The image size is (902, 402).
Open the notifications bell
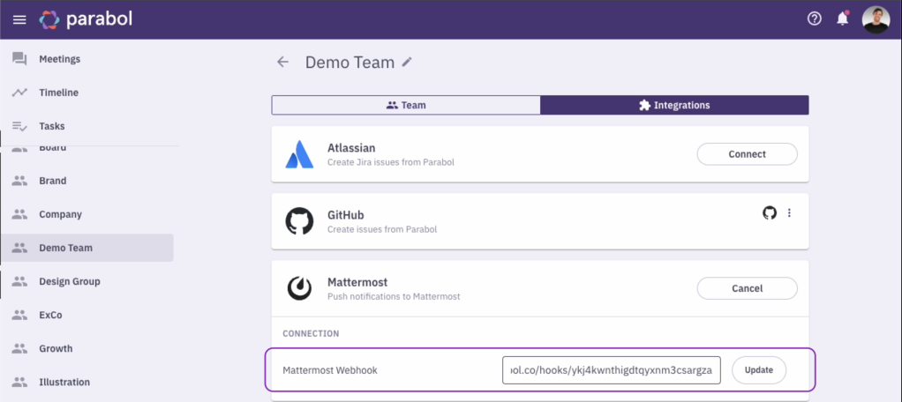click(843, 19)
